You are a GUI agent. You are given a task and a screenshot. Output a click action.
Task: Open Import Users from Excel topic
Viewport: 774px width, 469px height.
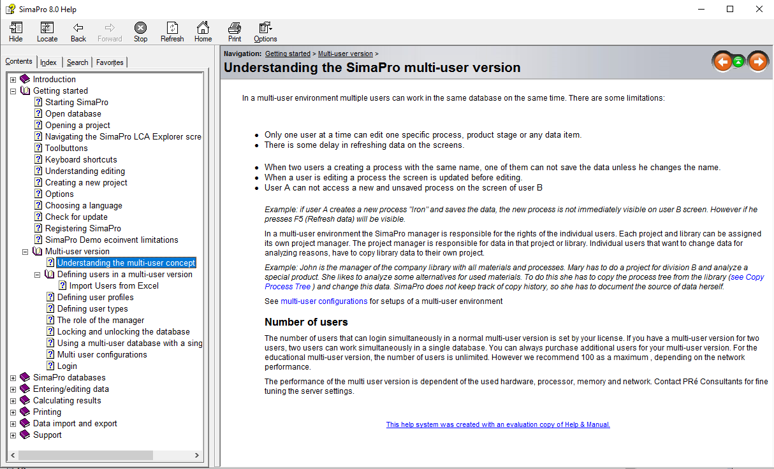(x=114, y=286)
